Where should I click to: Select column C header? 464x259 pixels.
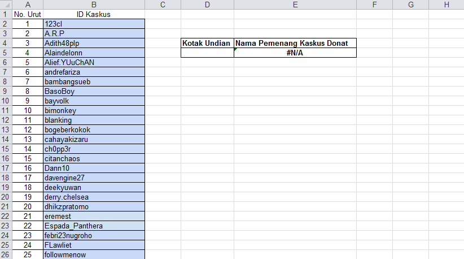(x=163, y=5)
